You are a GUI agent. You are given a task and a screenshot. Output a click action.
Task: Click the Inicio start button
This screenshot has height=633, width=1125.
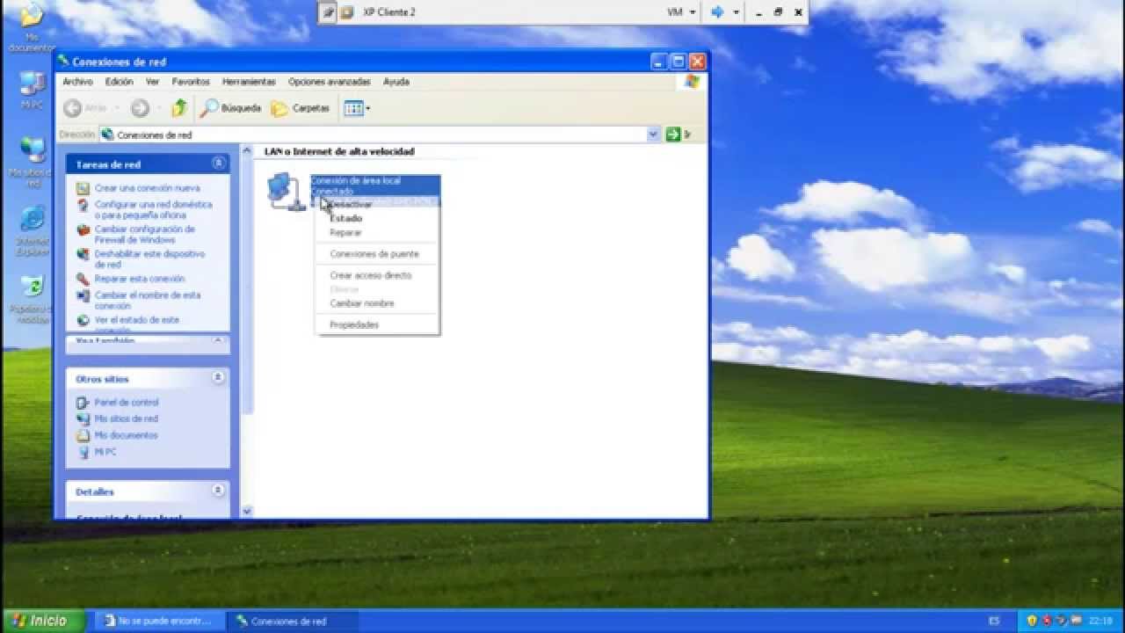[x=42, y=621]
